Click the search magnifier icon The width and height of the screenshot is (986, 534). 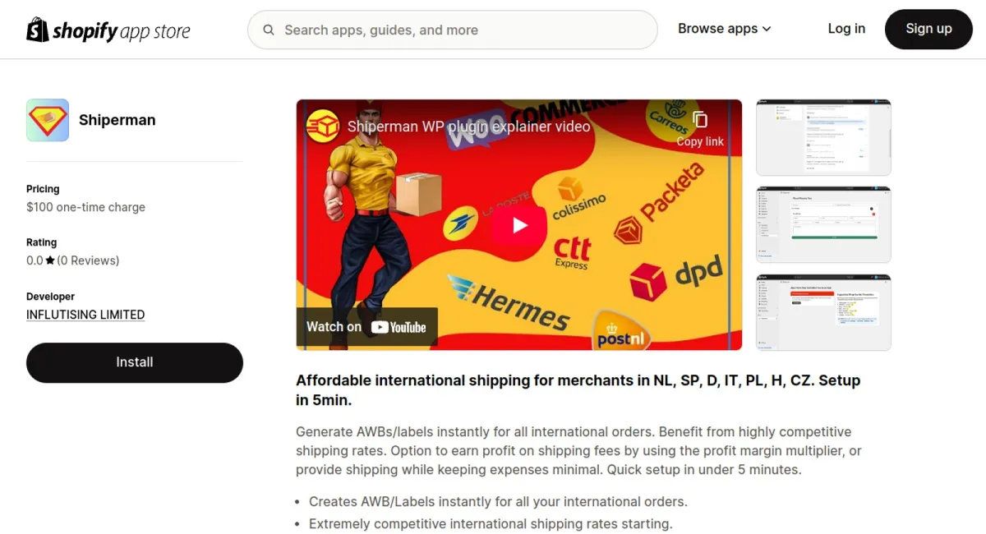pos(269,30)
